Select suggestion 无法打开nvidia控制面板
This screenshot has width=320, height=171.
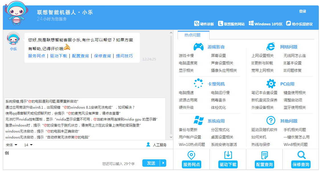tap(82, 119)
